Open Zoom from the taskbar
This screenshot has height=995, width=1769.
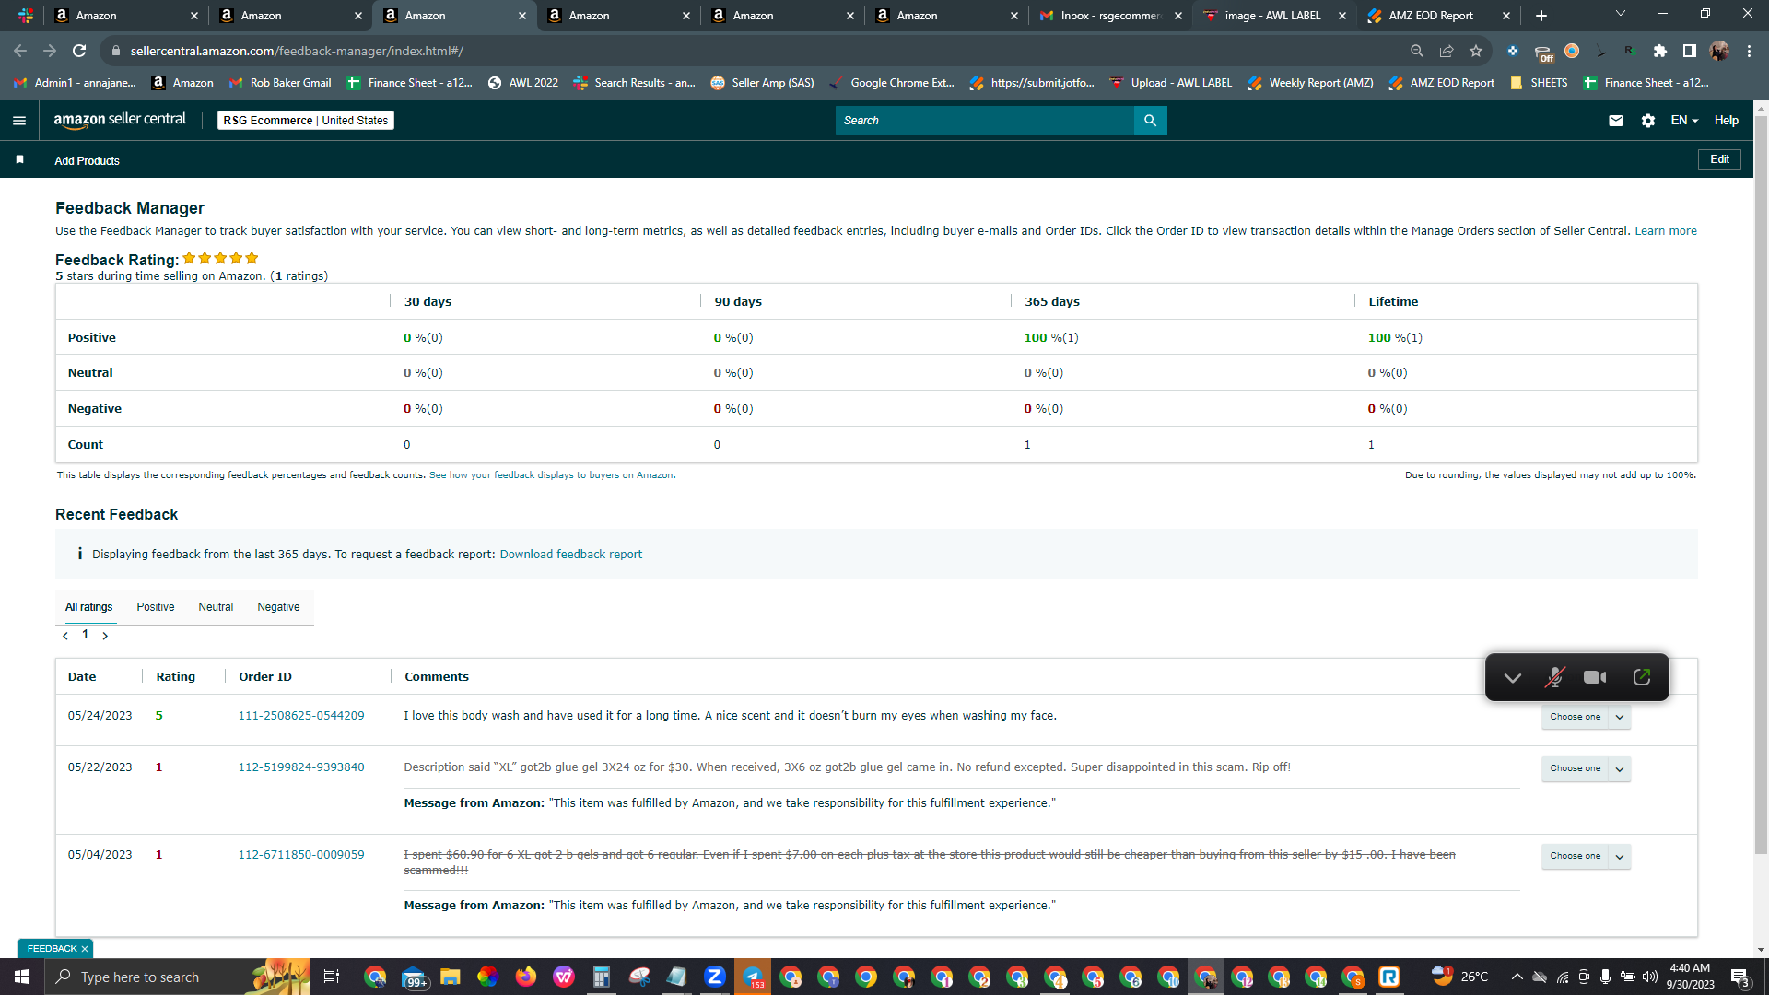click(714, 977)
